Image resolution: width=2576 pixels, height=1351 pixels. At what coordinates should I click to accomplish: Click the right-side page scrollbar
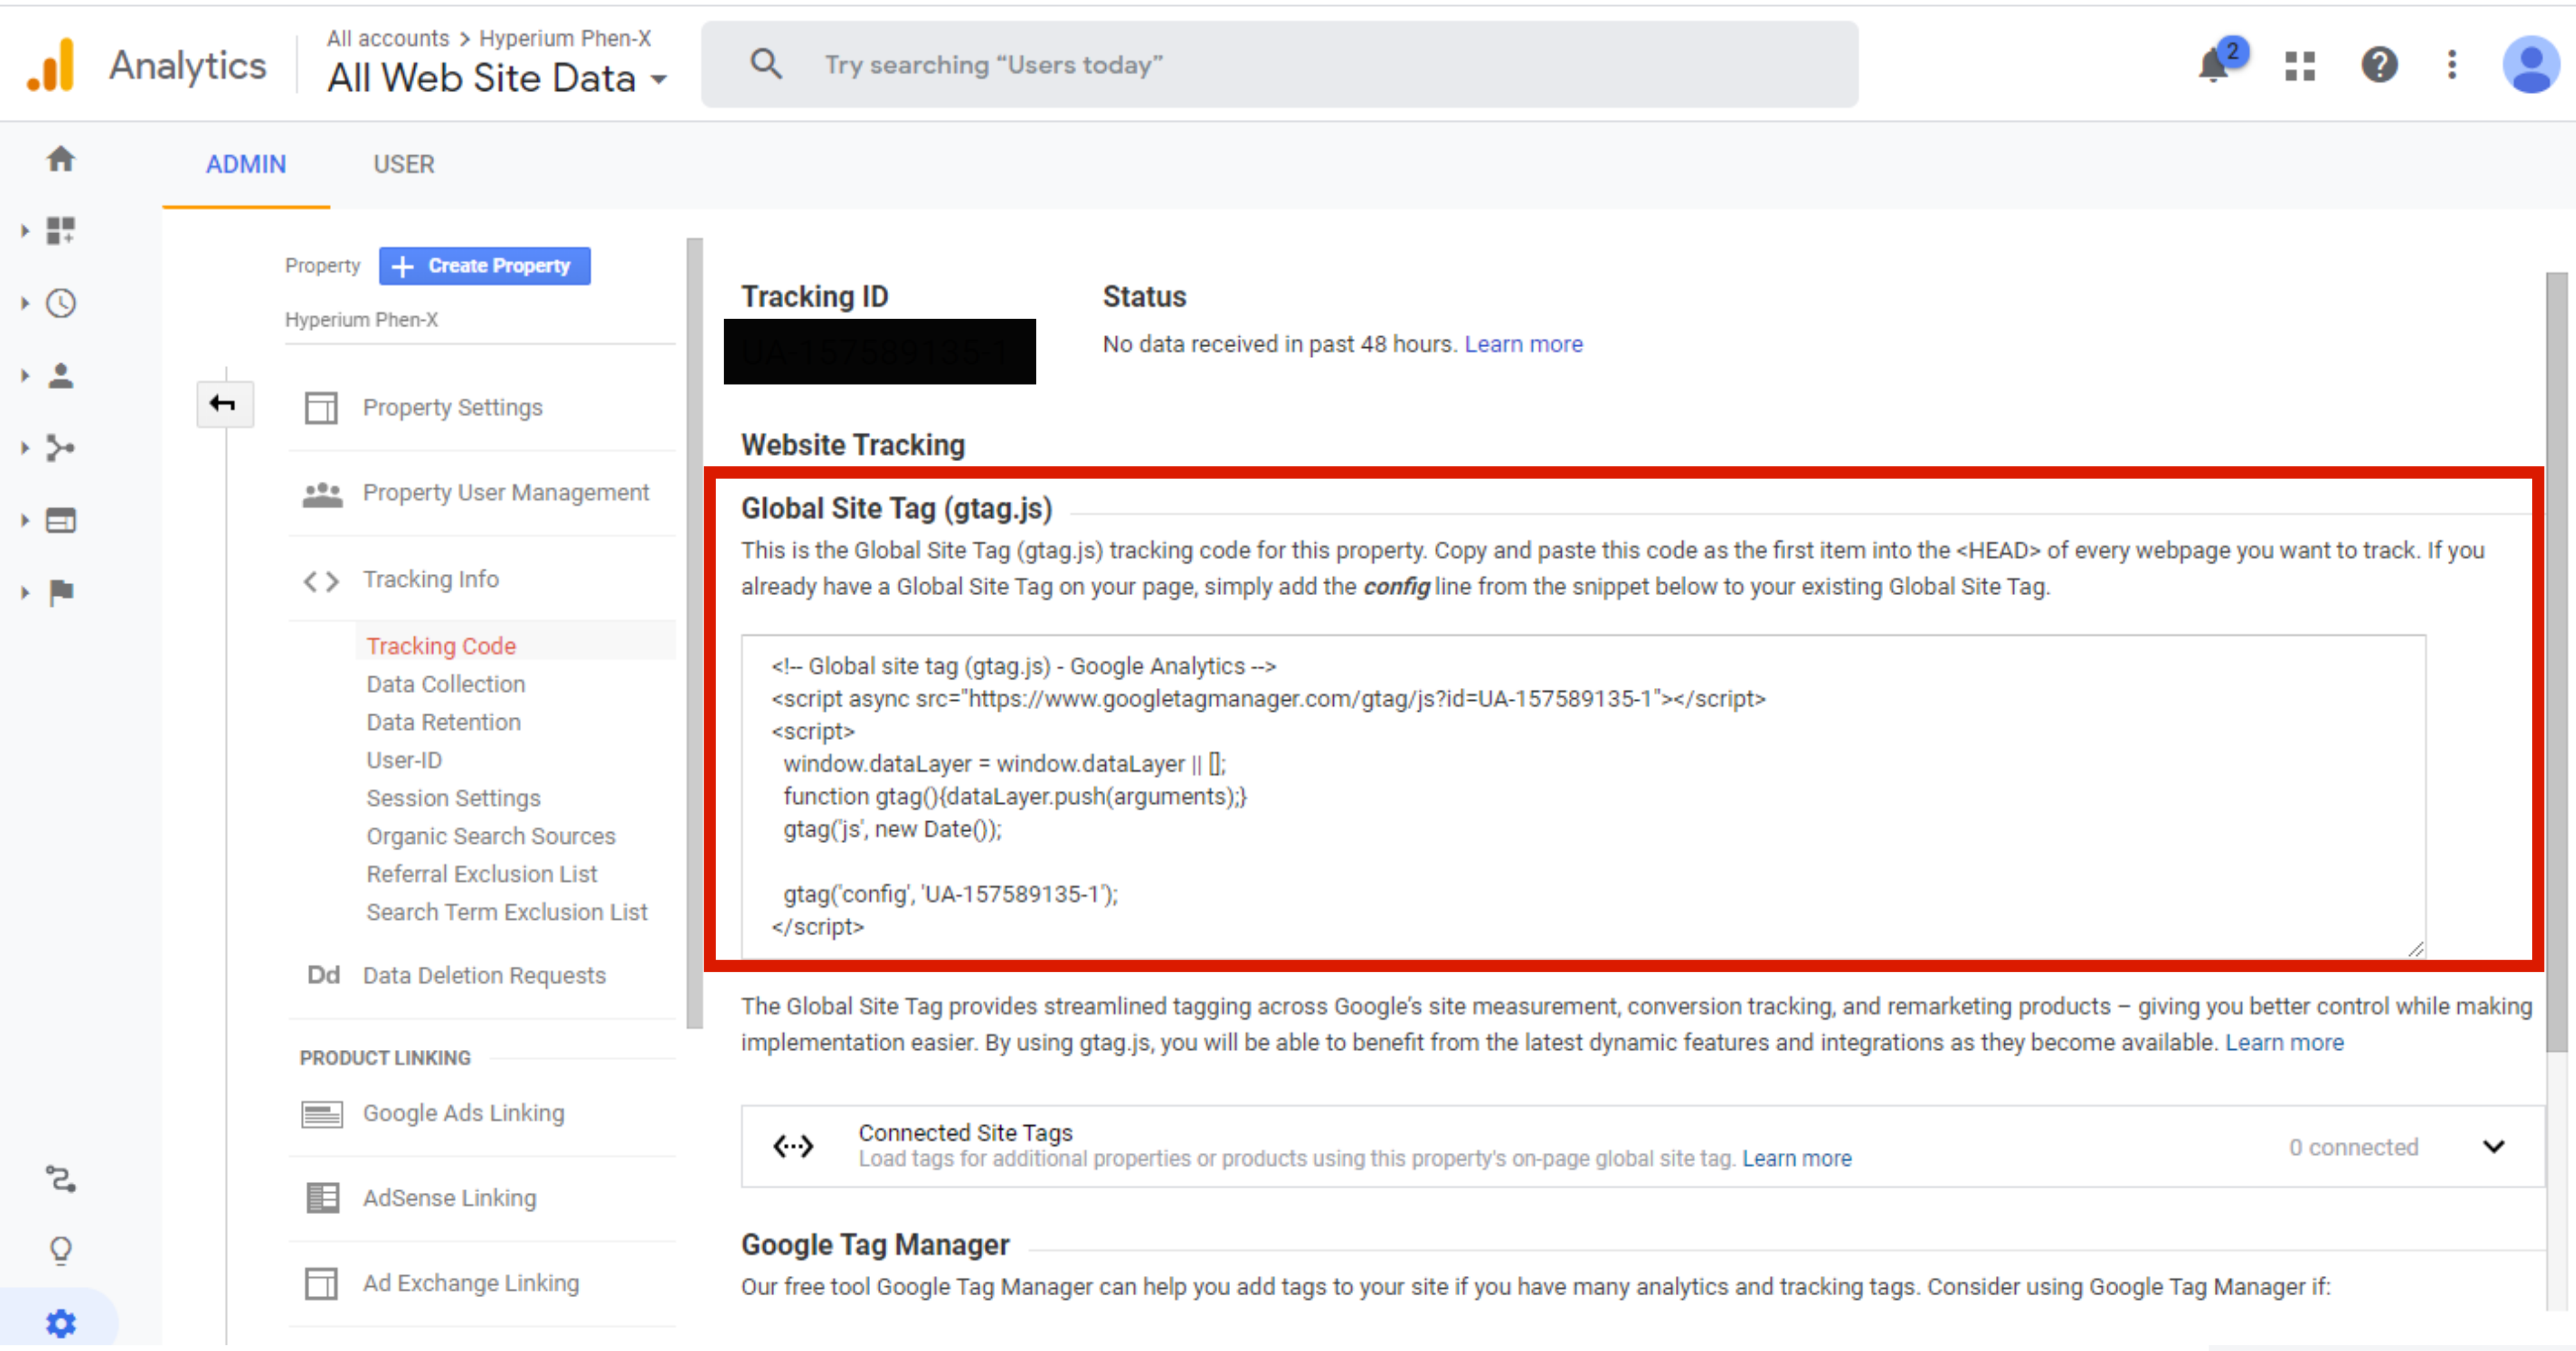[2556, 660]
